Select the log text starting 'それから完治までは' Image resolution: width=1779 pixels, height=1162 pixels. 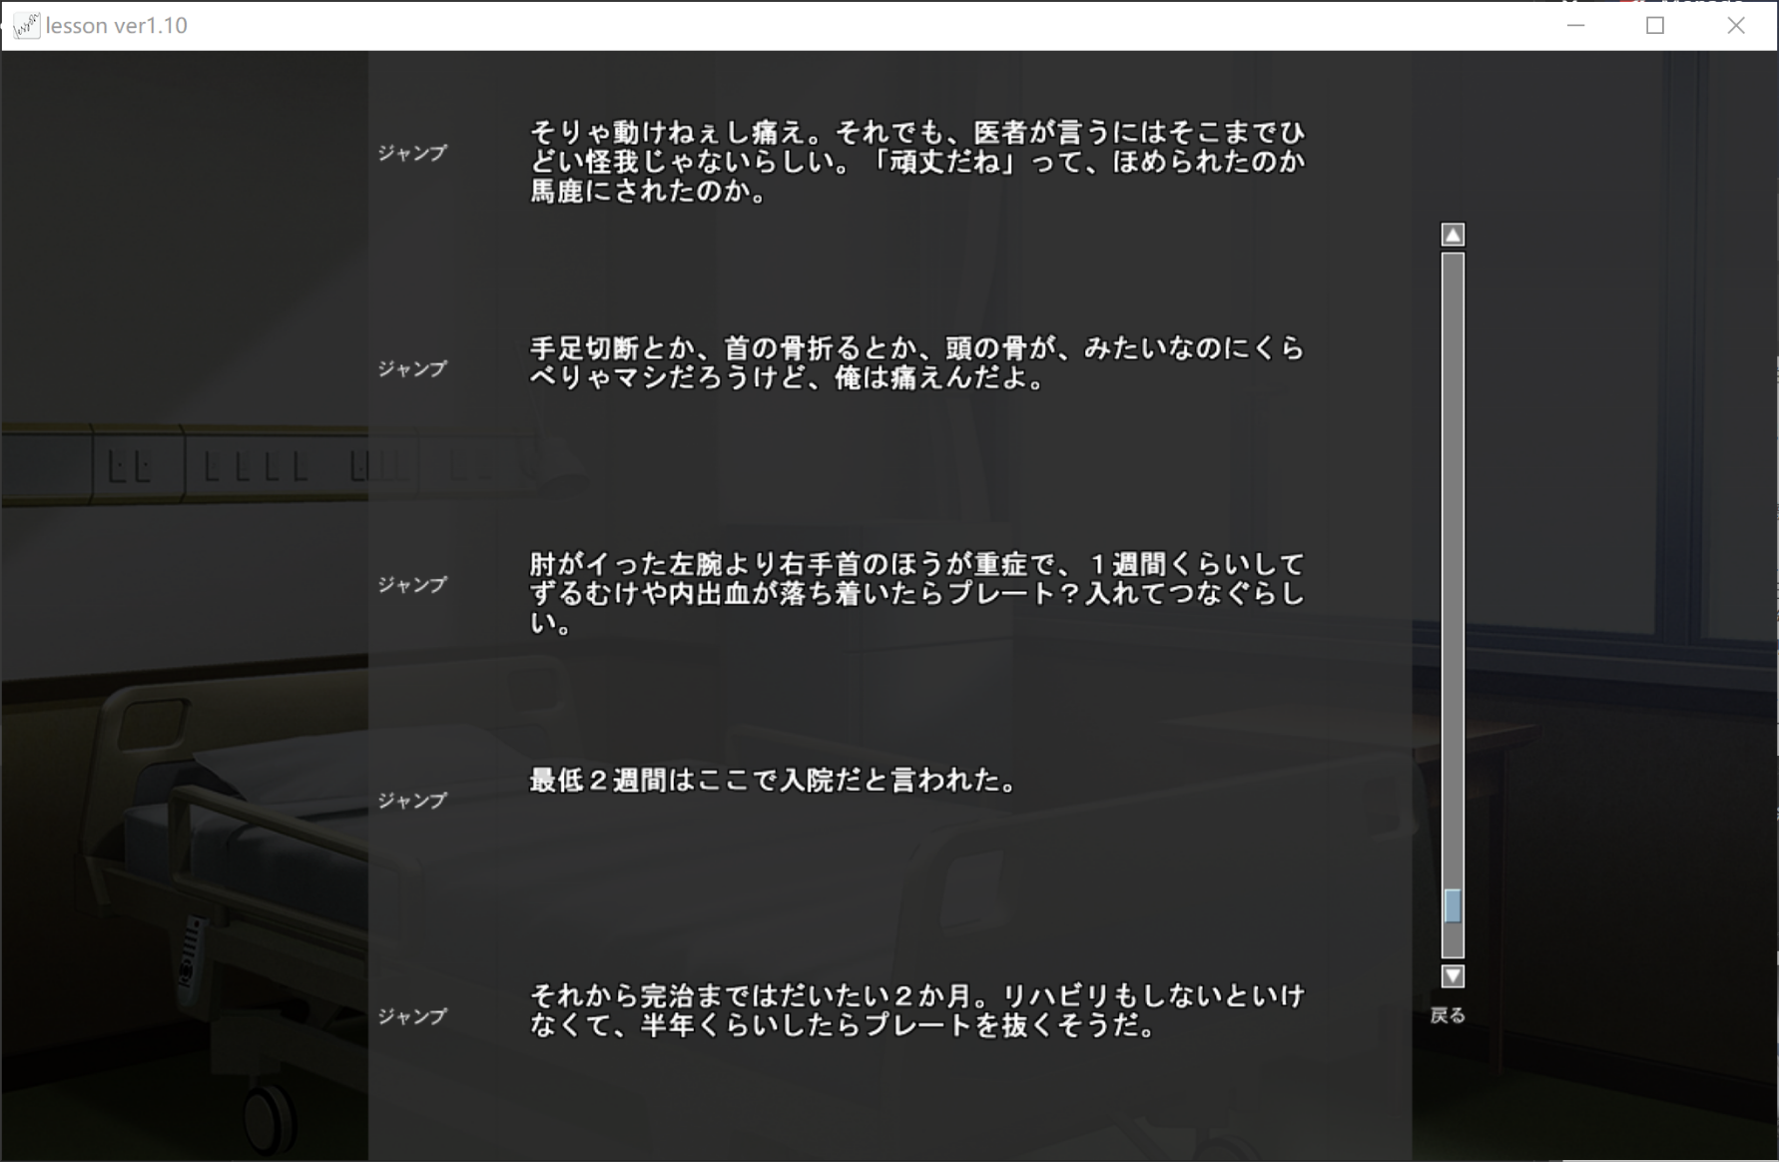[916, 1010]
